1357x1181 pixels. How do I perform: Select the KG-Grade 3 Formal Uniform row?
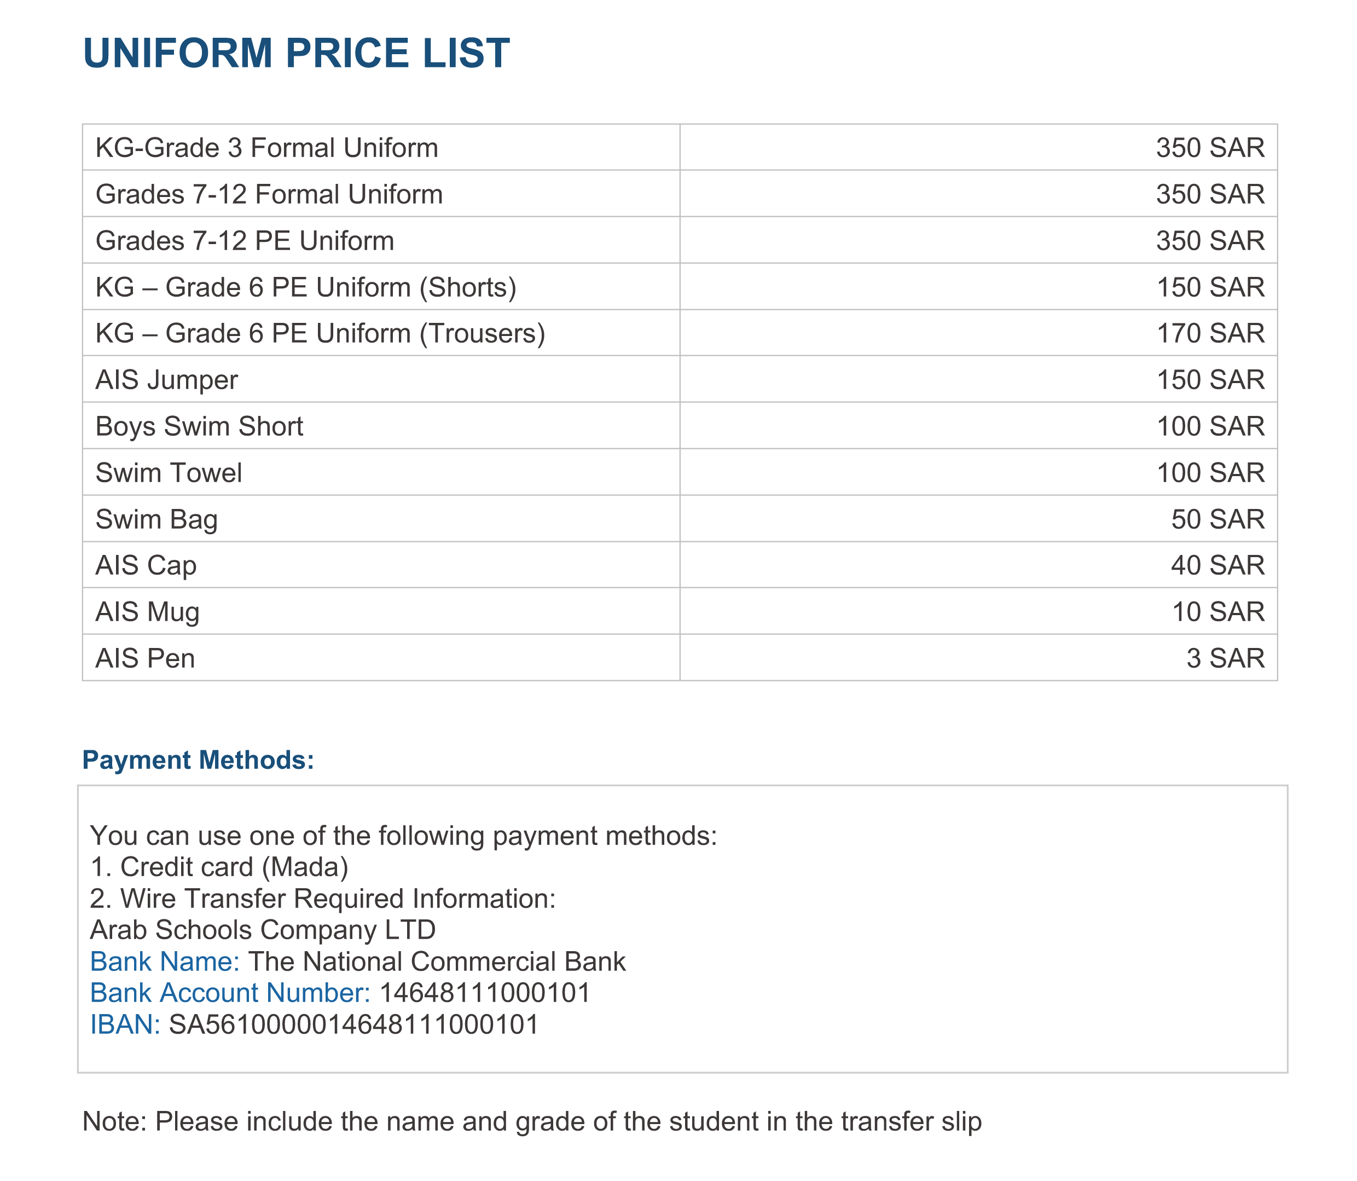[x=266, y=148]
